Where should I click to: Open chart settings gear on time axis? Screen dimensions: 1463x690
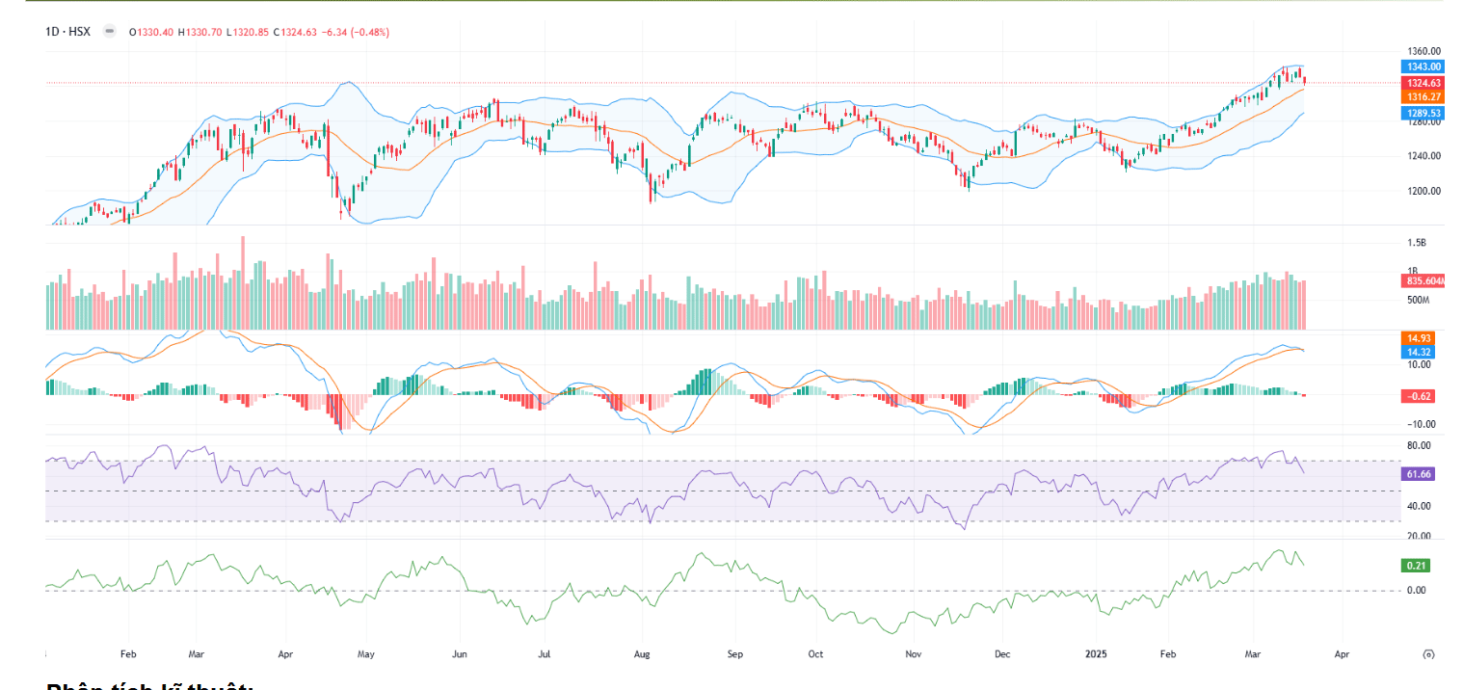1429,653
